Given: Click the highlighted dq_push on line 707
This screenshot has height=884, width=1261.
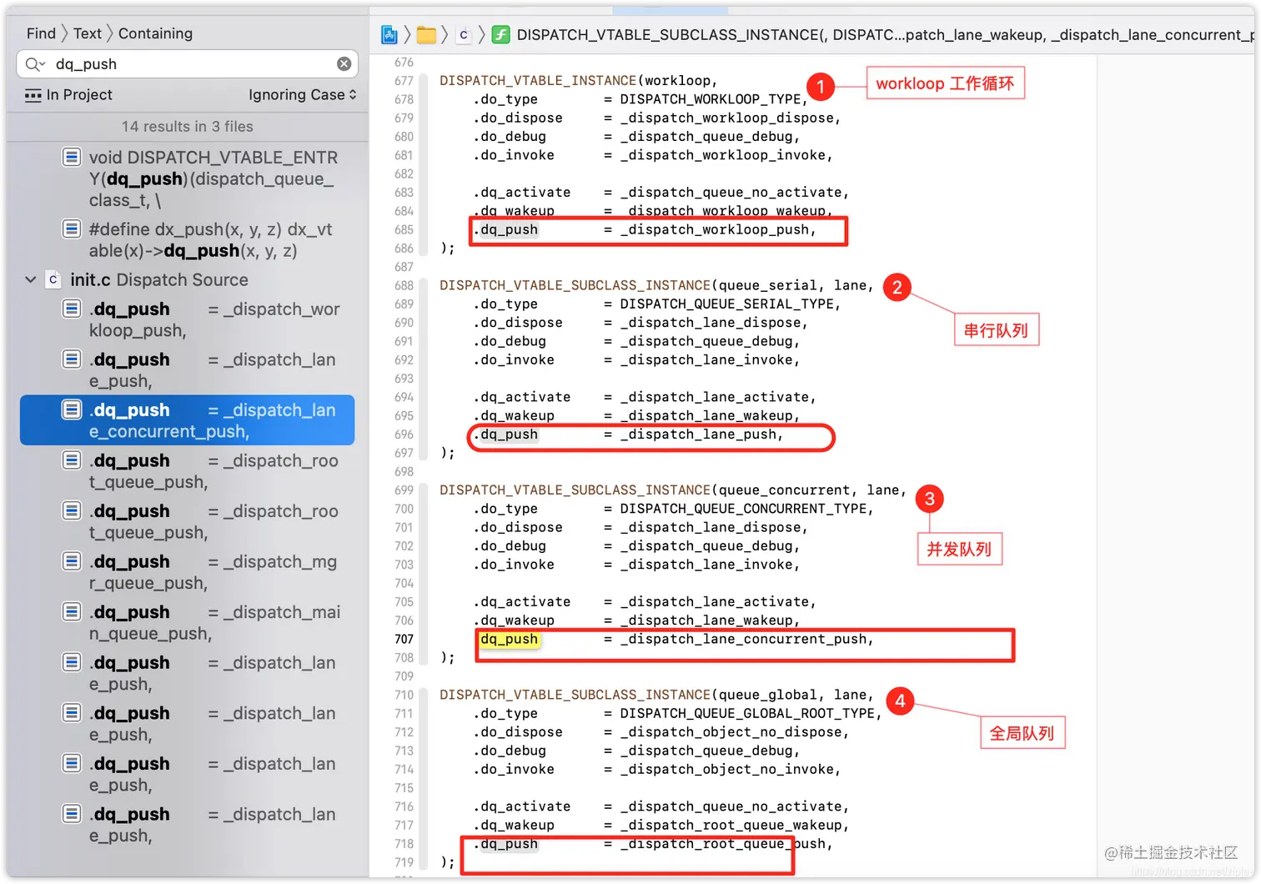Looking at the screenshot, I should (x=509, y=639).
